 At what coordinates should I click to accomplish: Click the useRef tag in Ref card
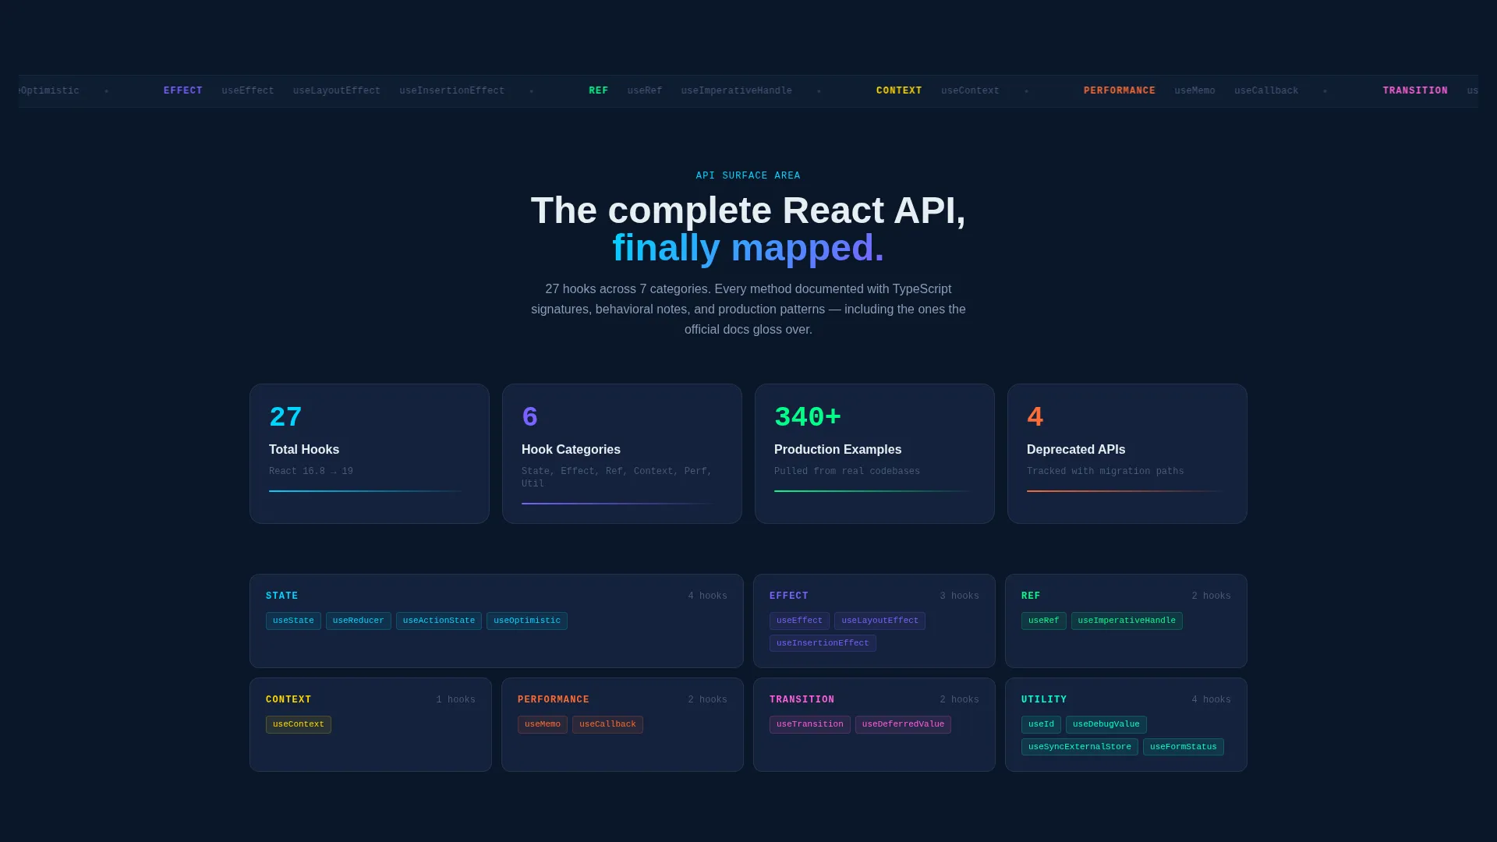[1044, 621]
